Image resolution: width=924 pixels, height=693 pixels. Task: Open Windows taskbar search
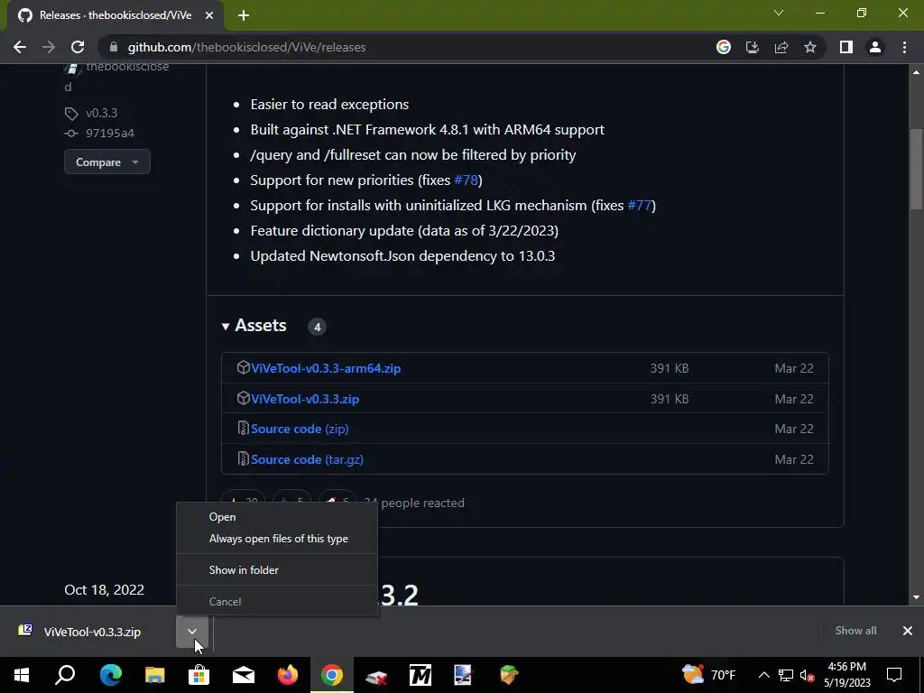coord(65,675)
